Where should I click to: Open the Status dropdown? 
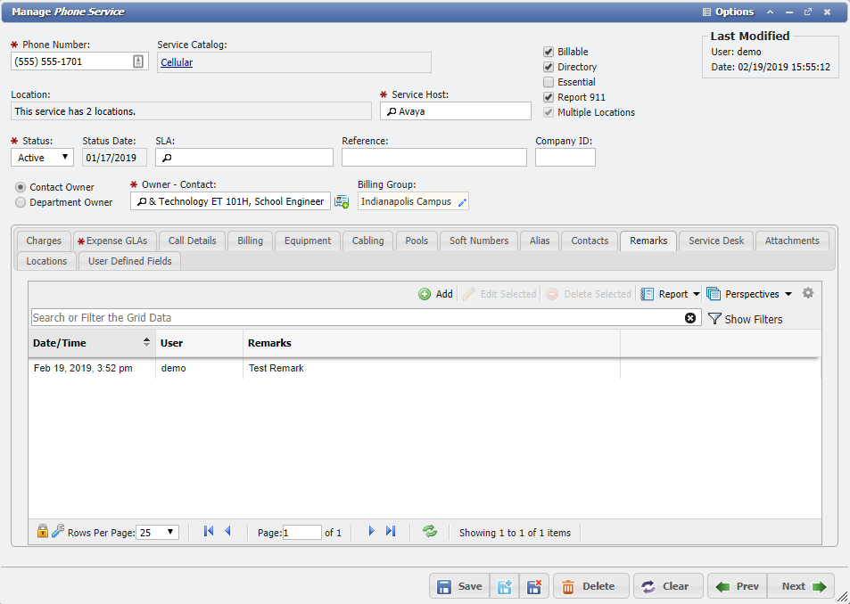coord(64,157)
